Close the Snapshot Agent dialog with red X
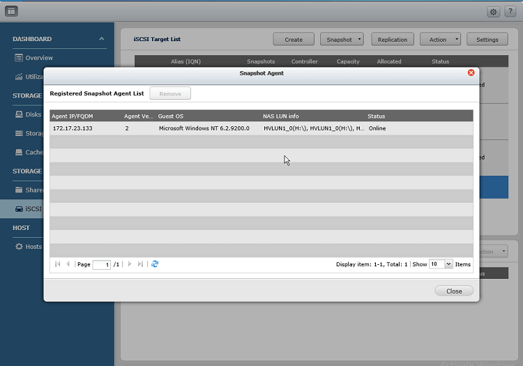This screenshot has width=523, height=366. pos(471,73)
